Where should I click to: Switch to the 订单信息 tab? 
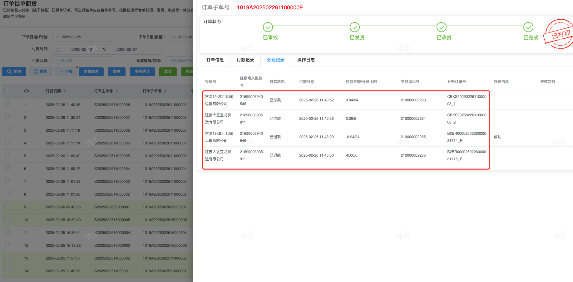(x=215, y=60)
